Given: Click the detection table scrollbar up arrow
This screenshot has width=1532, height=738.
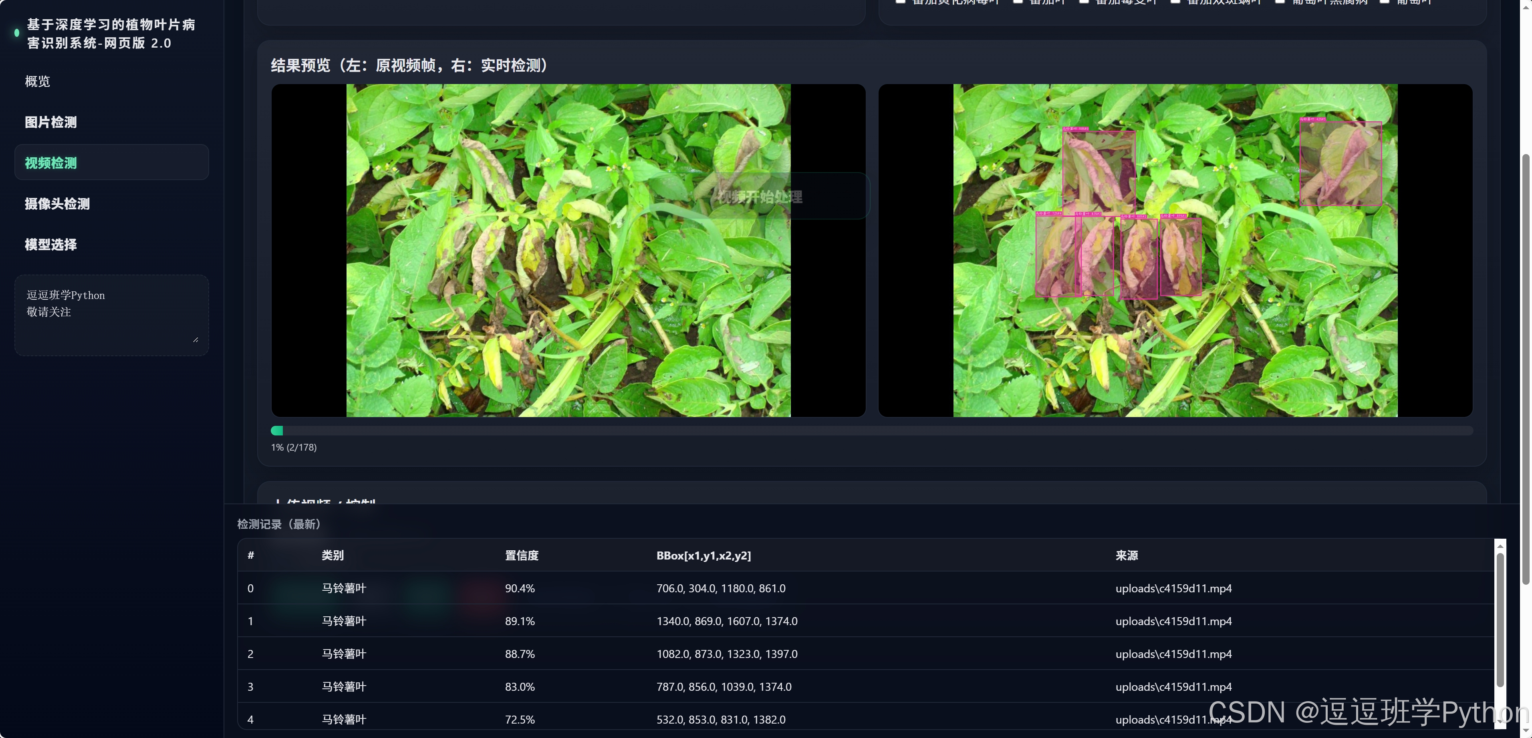Looking at the screenshot, I should [1500, 545].
